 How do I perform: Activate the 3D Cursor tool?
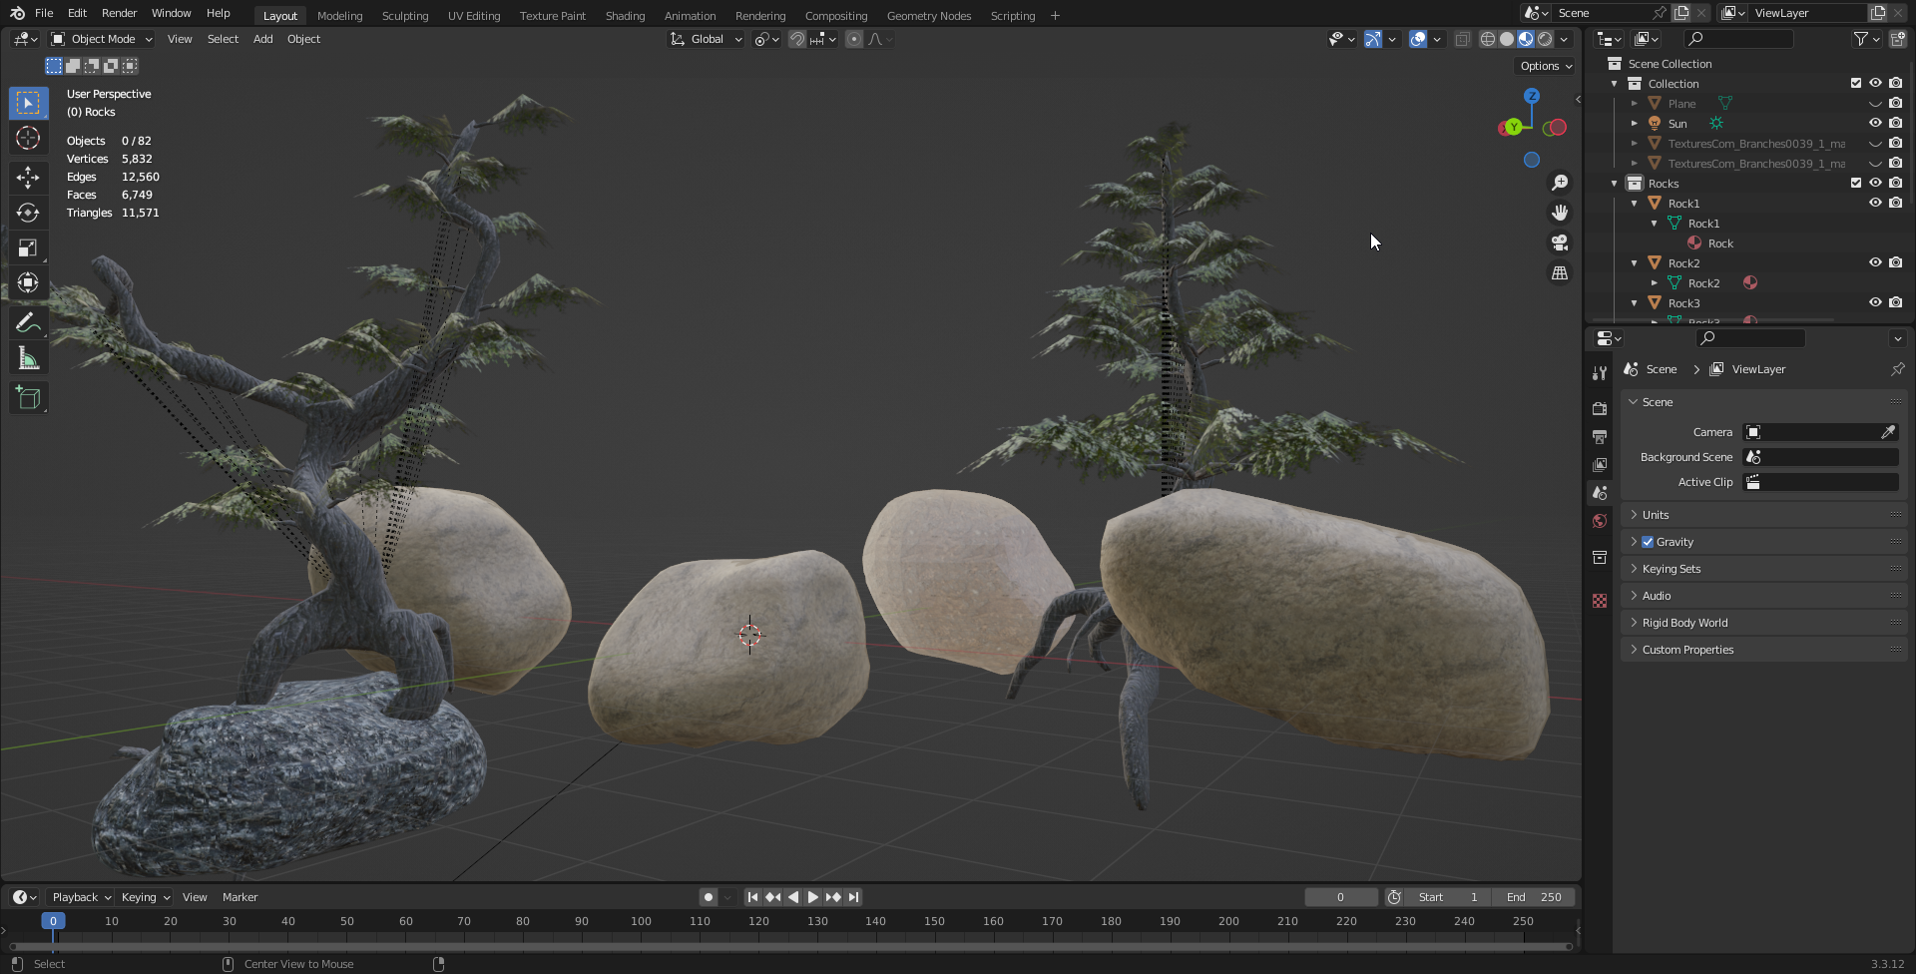28,138
